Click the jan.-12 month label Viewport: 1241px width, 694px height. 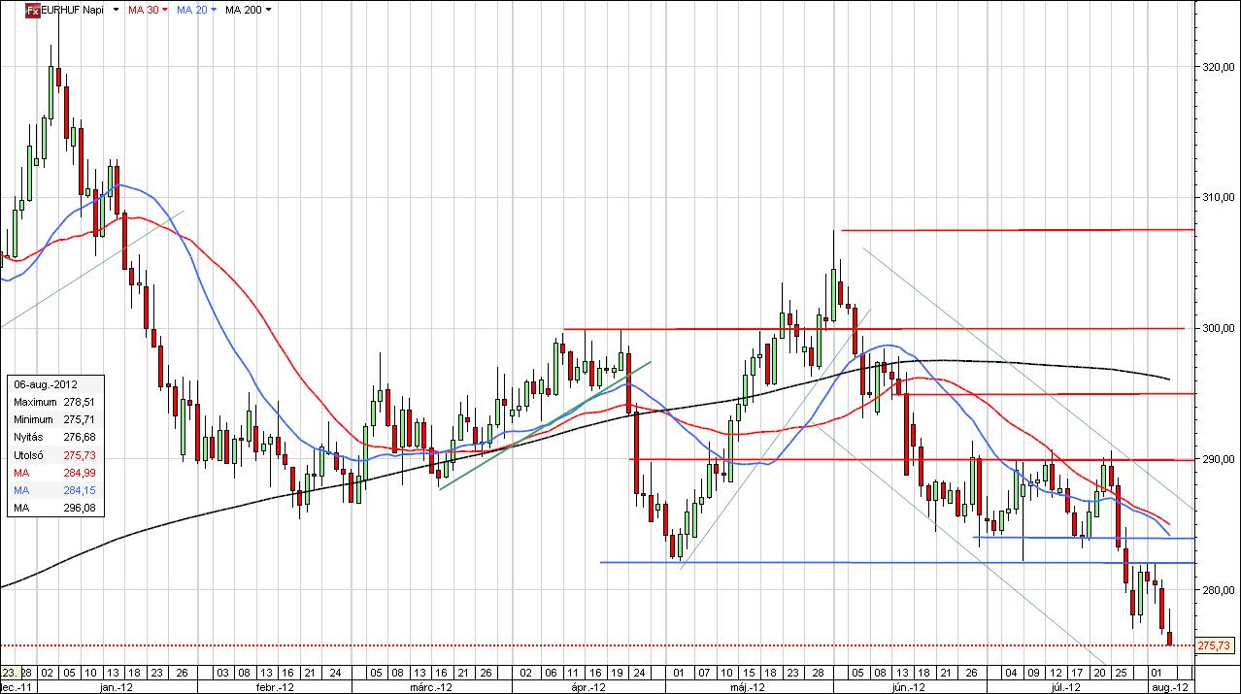[117, 687]
